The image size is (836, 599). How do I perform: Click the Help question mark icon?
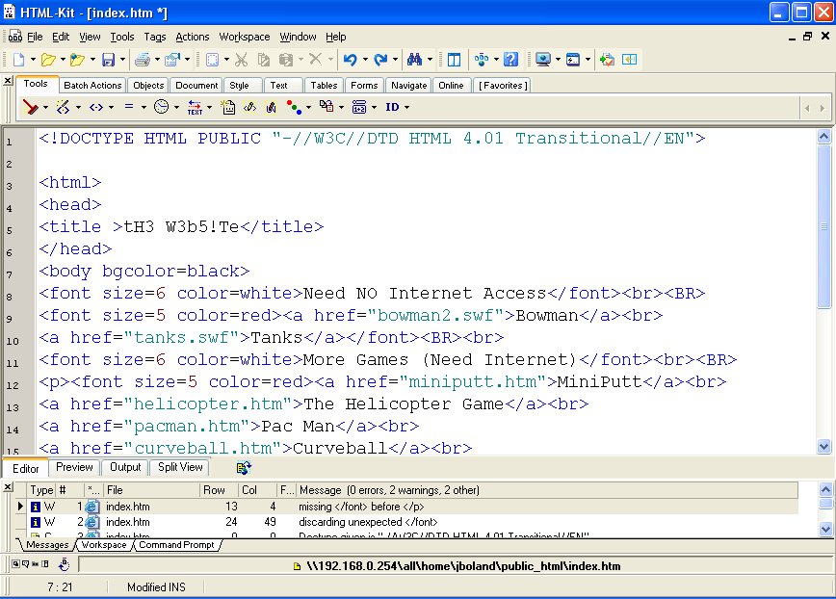coord(510,59)
